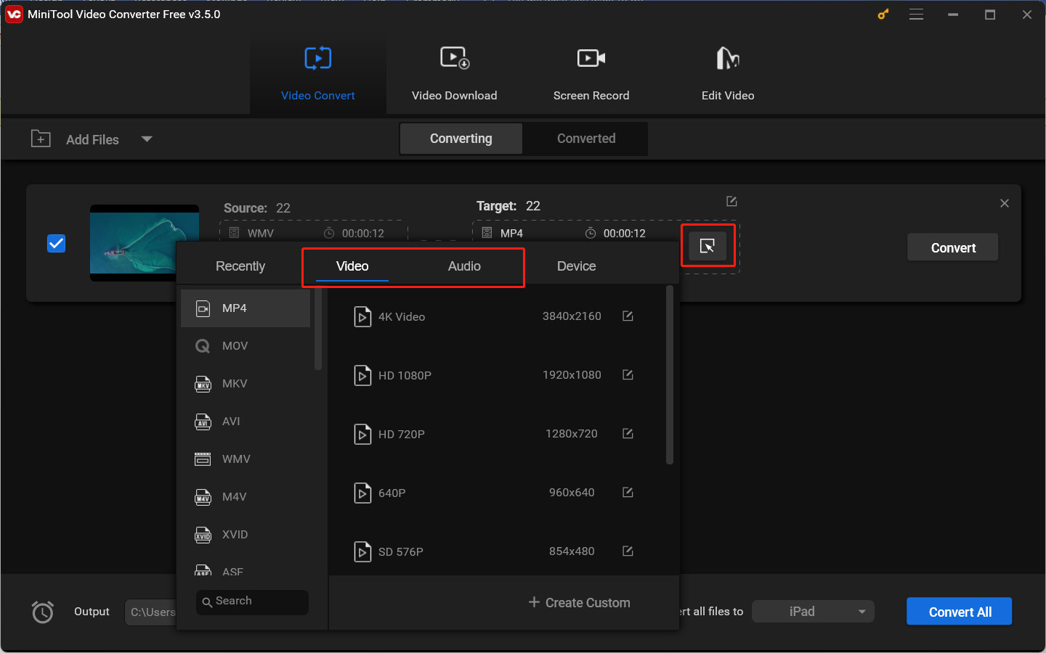
Task: Switch to the Converted tab
Action: click(x=586, y=139)
